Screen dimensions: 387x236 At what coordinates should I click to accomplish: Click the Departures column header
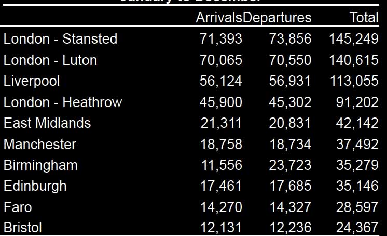pyautogui.click(x=277, y=18)
